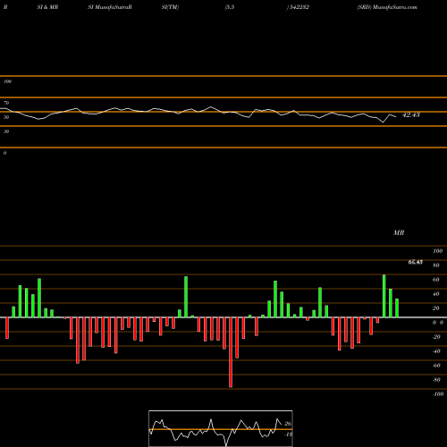This screenshot has height=447, width=447.
Task: Click the 100 label on RSI scale
Action: click(x=7, y=81)
